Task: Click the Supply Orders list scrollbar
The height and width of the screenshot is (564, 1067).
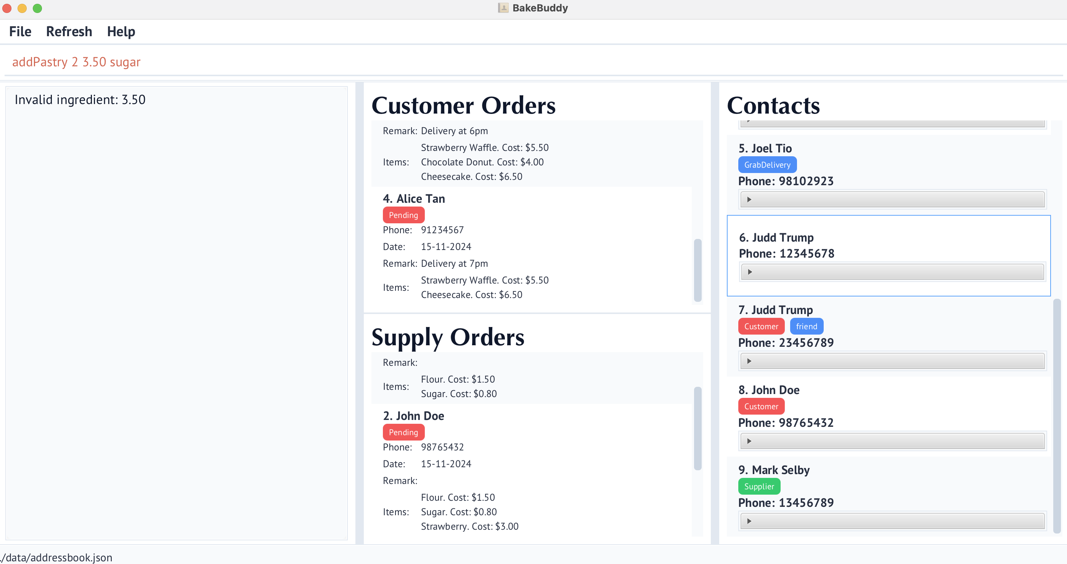Action: click(x=697, y=428)
